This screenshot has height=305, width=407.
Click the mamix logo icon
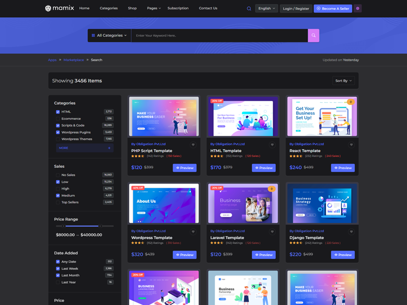pyautogui.click(x=48, y=8)
